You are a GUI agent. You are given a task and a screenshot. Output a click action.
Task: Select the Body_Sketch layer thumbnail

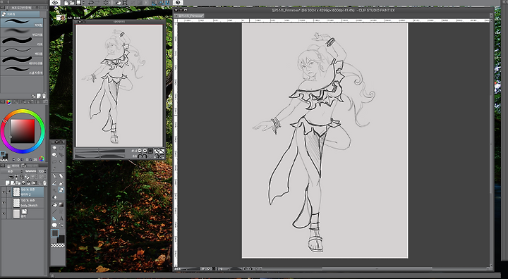coord(16,203)
